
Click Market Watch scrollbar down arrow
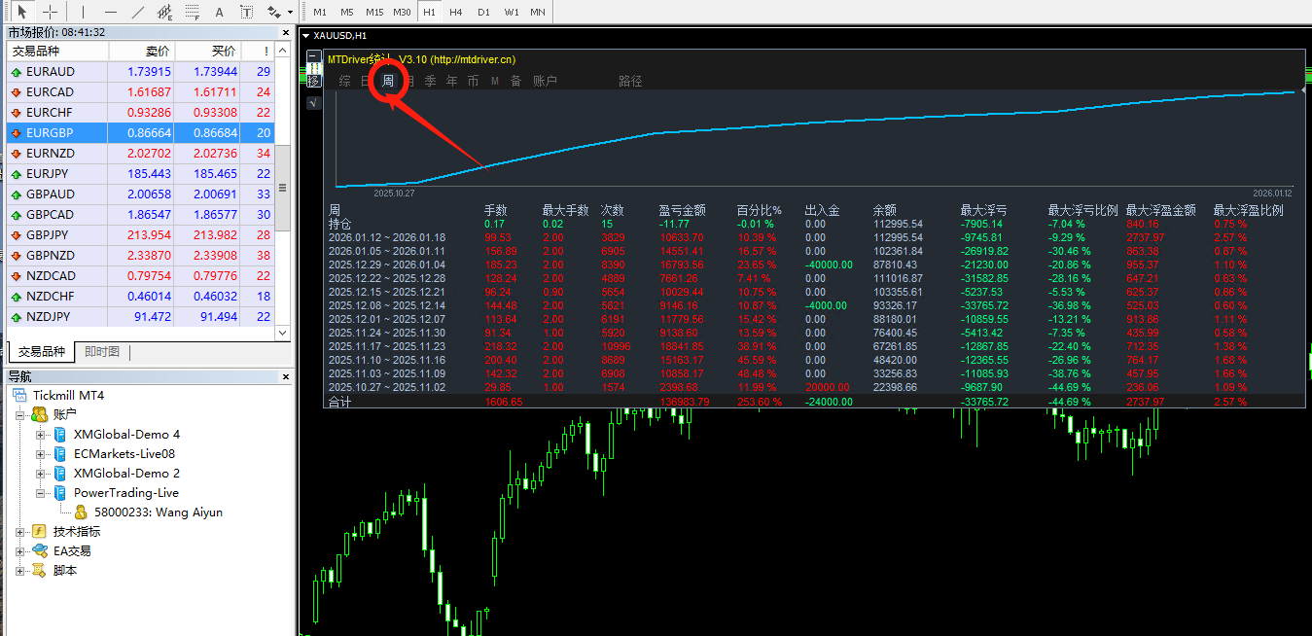pyautogui.click(x=283, y=332)
